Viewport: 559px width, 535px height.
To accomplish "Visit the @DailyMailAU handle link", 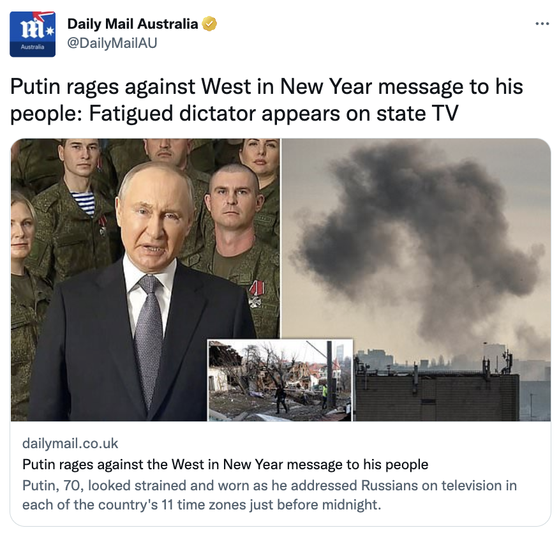I will coord(112,43).
